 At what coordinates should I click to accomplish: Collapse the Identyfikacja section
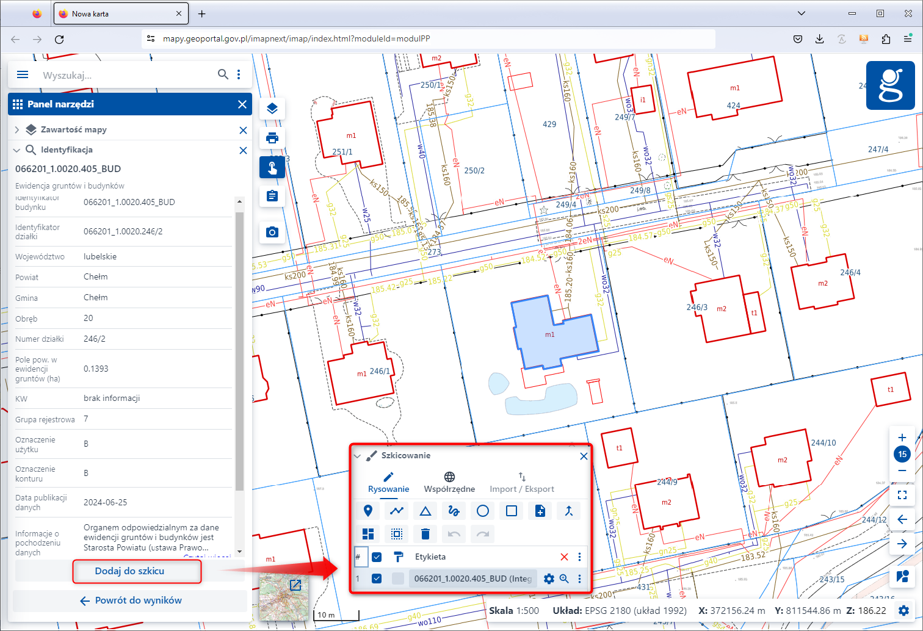click(x=17, y=150)
